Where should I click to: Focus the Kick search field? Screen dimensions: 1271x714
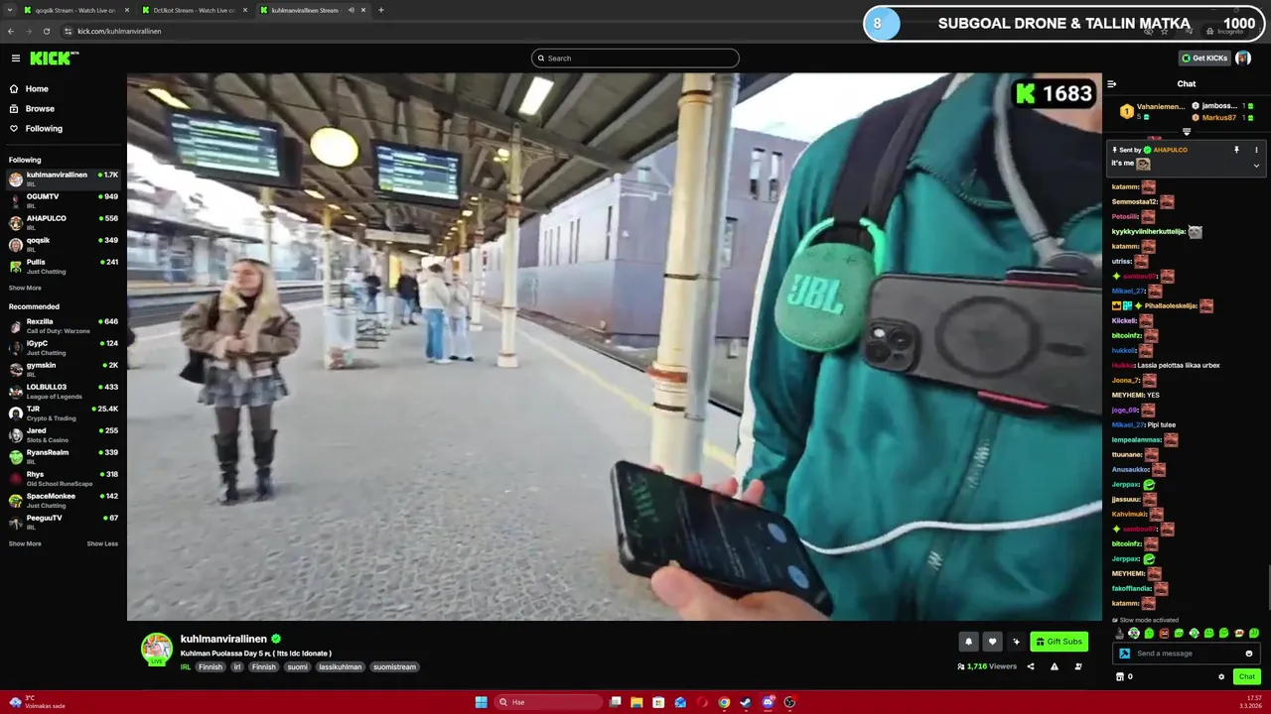point(635,59)
